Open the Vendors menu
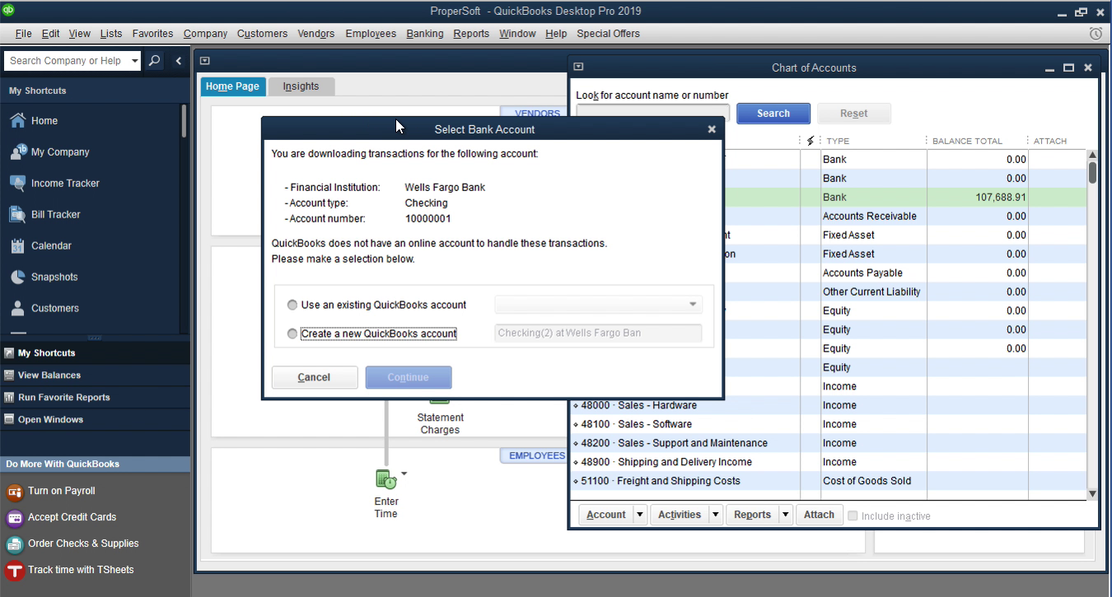 pyautogui.click(x=316, y=34)
